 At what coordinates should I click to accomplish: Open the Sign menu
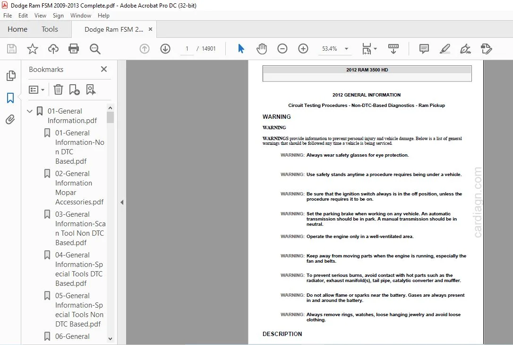point(58,16)
